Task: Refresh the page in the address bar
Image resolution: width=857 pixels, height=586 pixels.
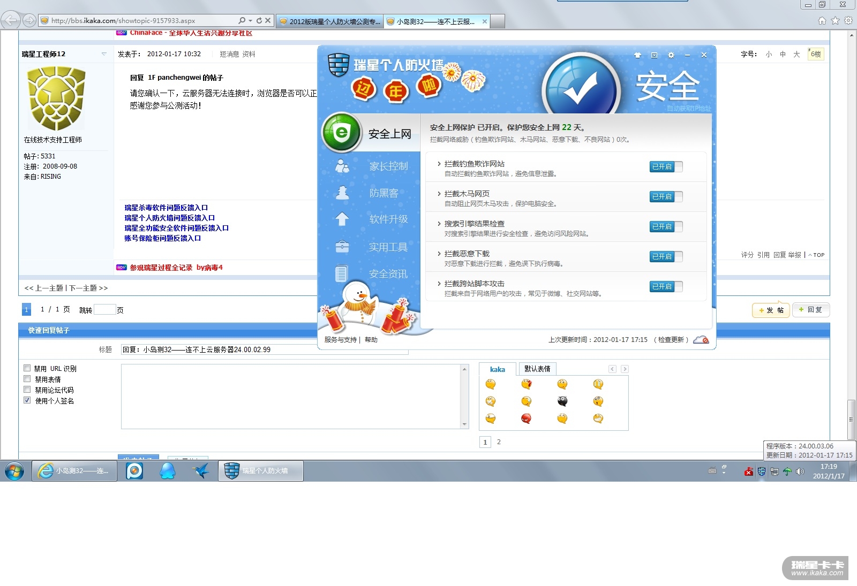Action: 259,20
